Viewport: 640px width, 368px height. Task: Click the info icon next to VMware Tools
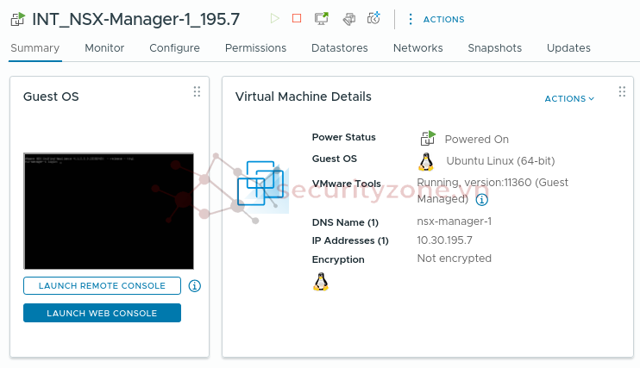482,200
